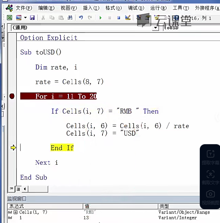Screen dimensions: 220x223
Task: Click the Insert UserForm toolbar icon
Action: click(x=19, y=18)
